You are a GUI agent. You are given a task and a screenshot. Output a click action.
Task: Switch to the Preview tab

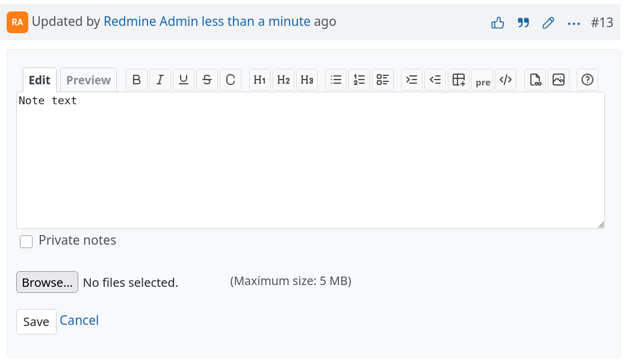88,80
